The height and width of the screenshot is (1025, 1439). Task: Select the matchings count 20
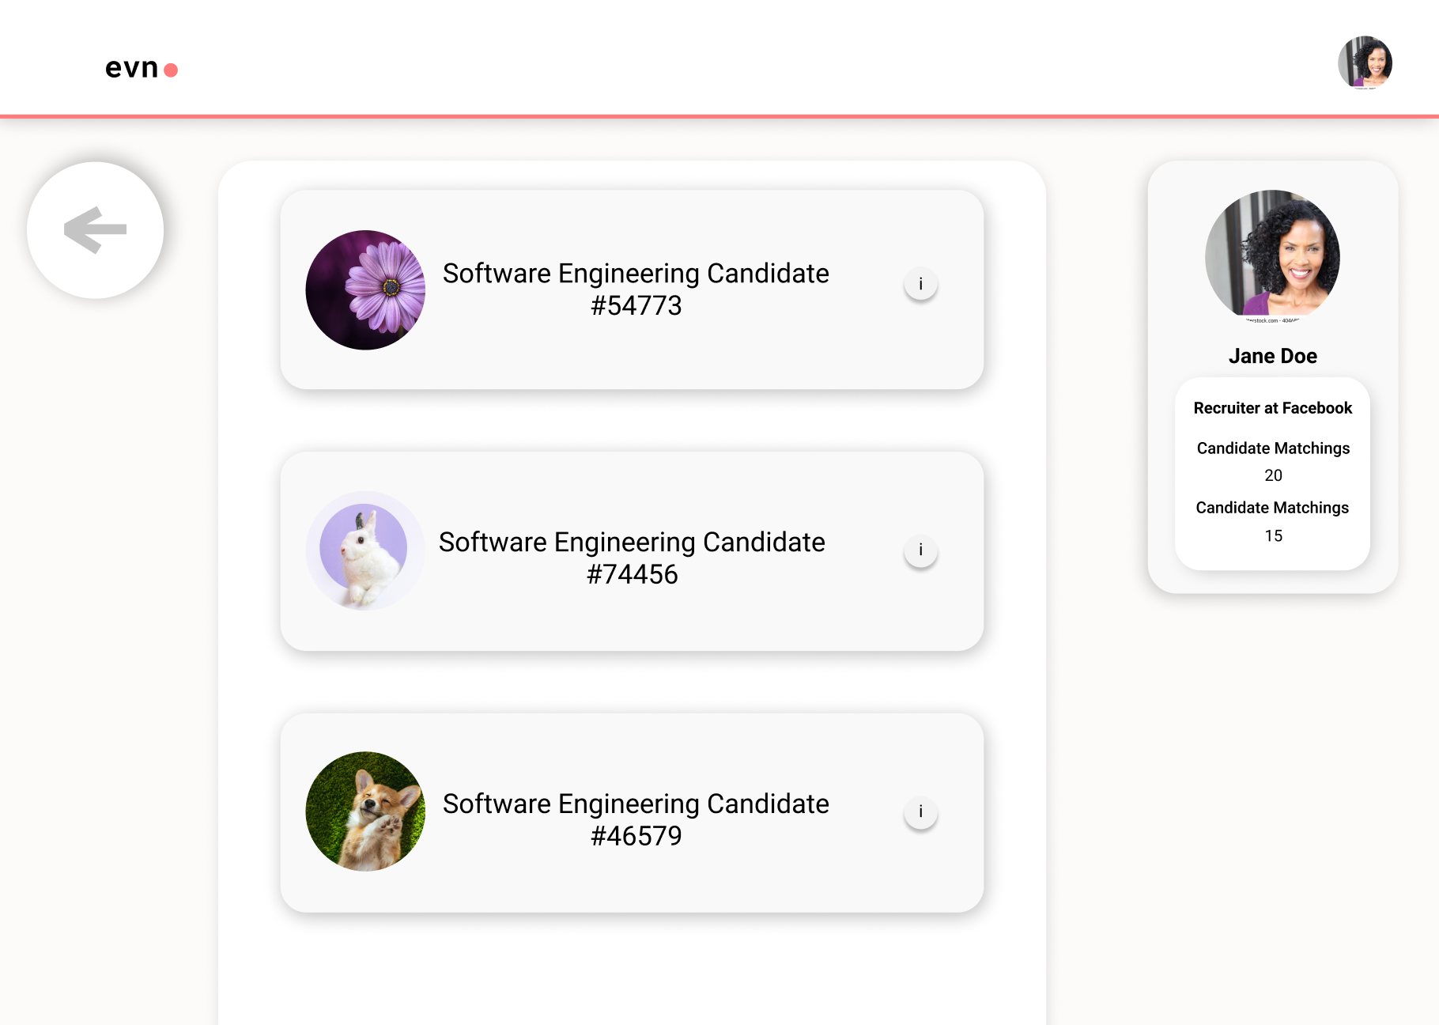1273,475
